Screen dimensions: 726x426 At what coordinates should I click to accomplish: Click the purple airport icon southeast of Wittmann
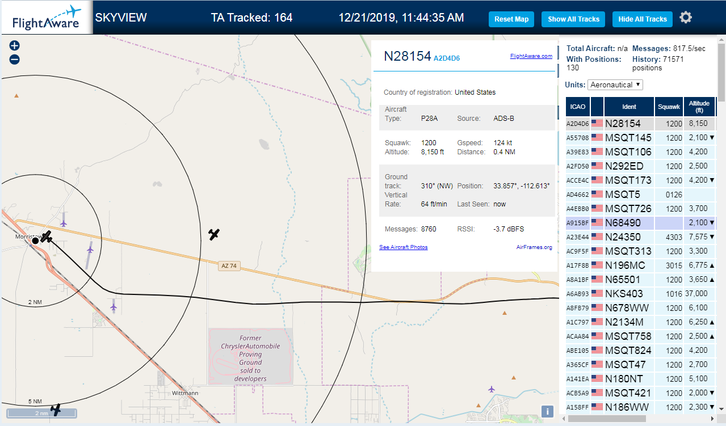click(x=492, y=389)
